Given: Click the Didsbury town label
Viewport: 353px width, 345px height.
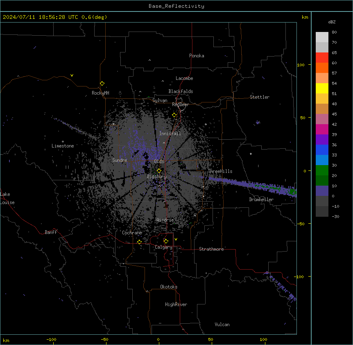Looking at the screenshot, I should click(157, 177).
